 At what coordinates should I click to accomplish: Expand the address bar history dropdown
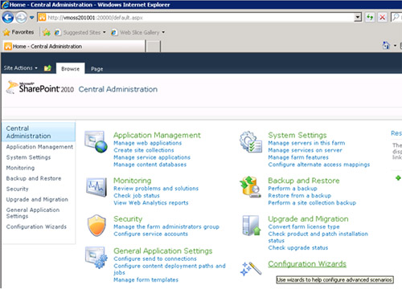click(x=358, y=18)
